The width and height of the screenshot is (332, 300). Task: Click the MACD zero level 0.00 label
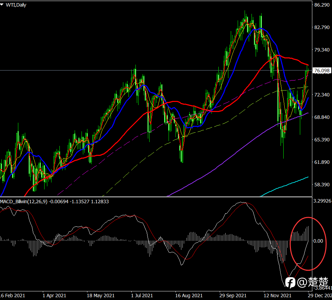(318, 241)
